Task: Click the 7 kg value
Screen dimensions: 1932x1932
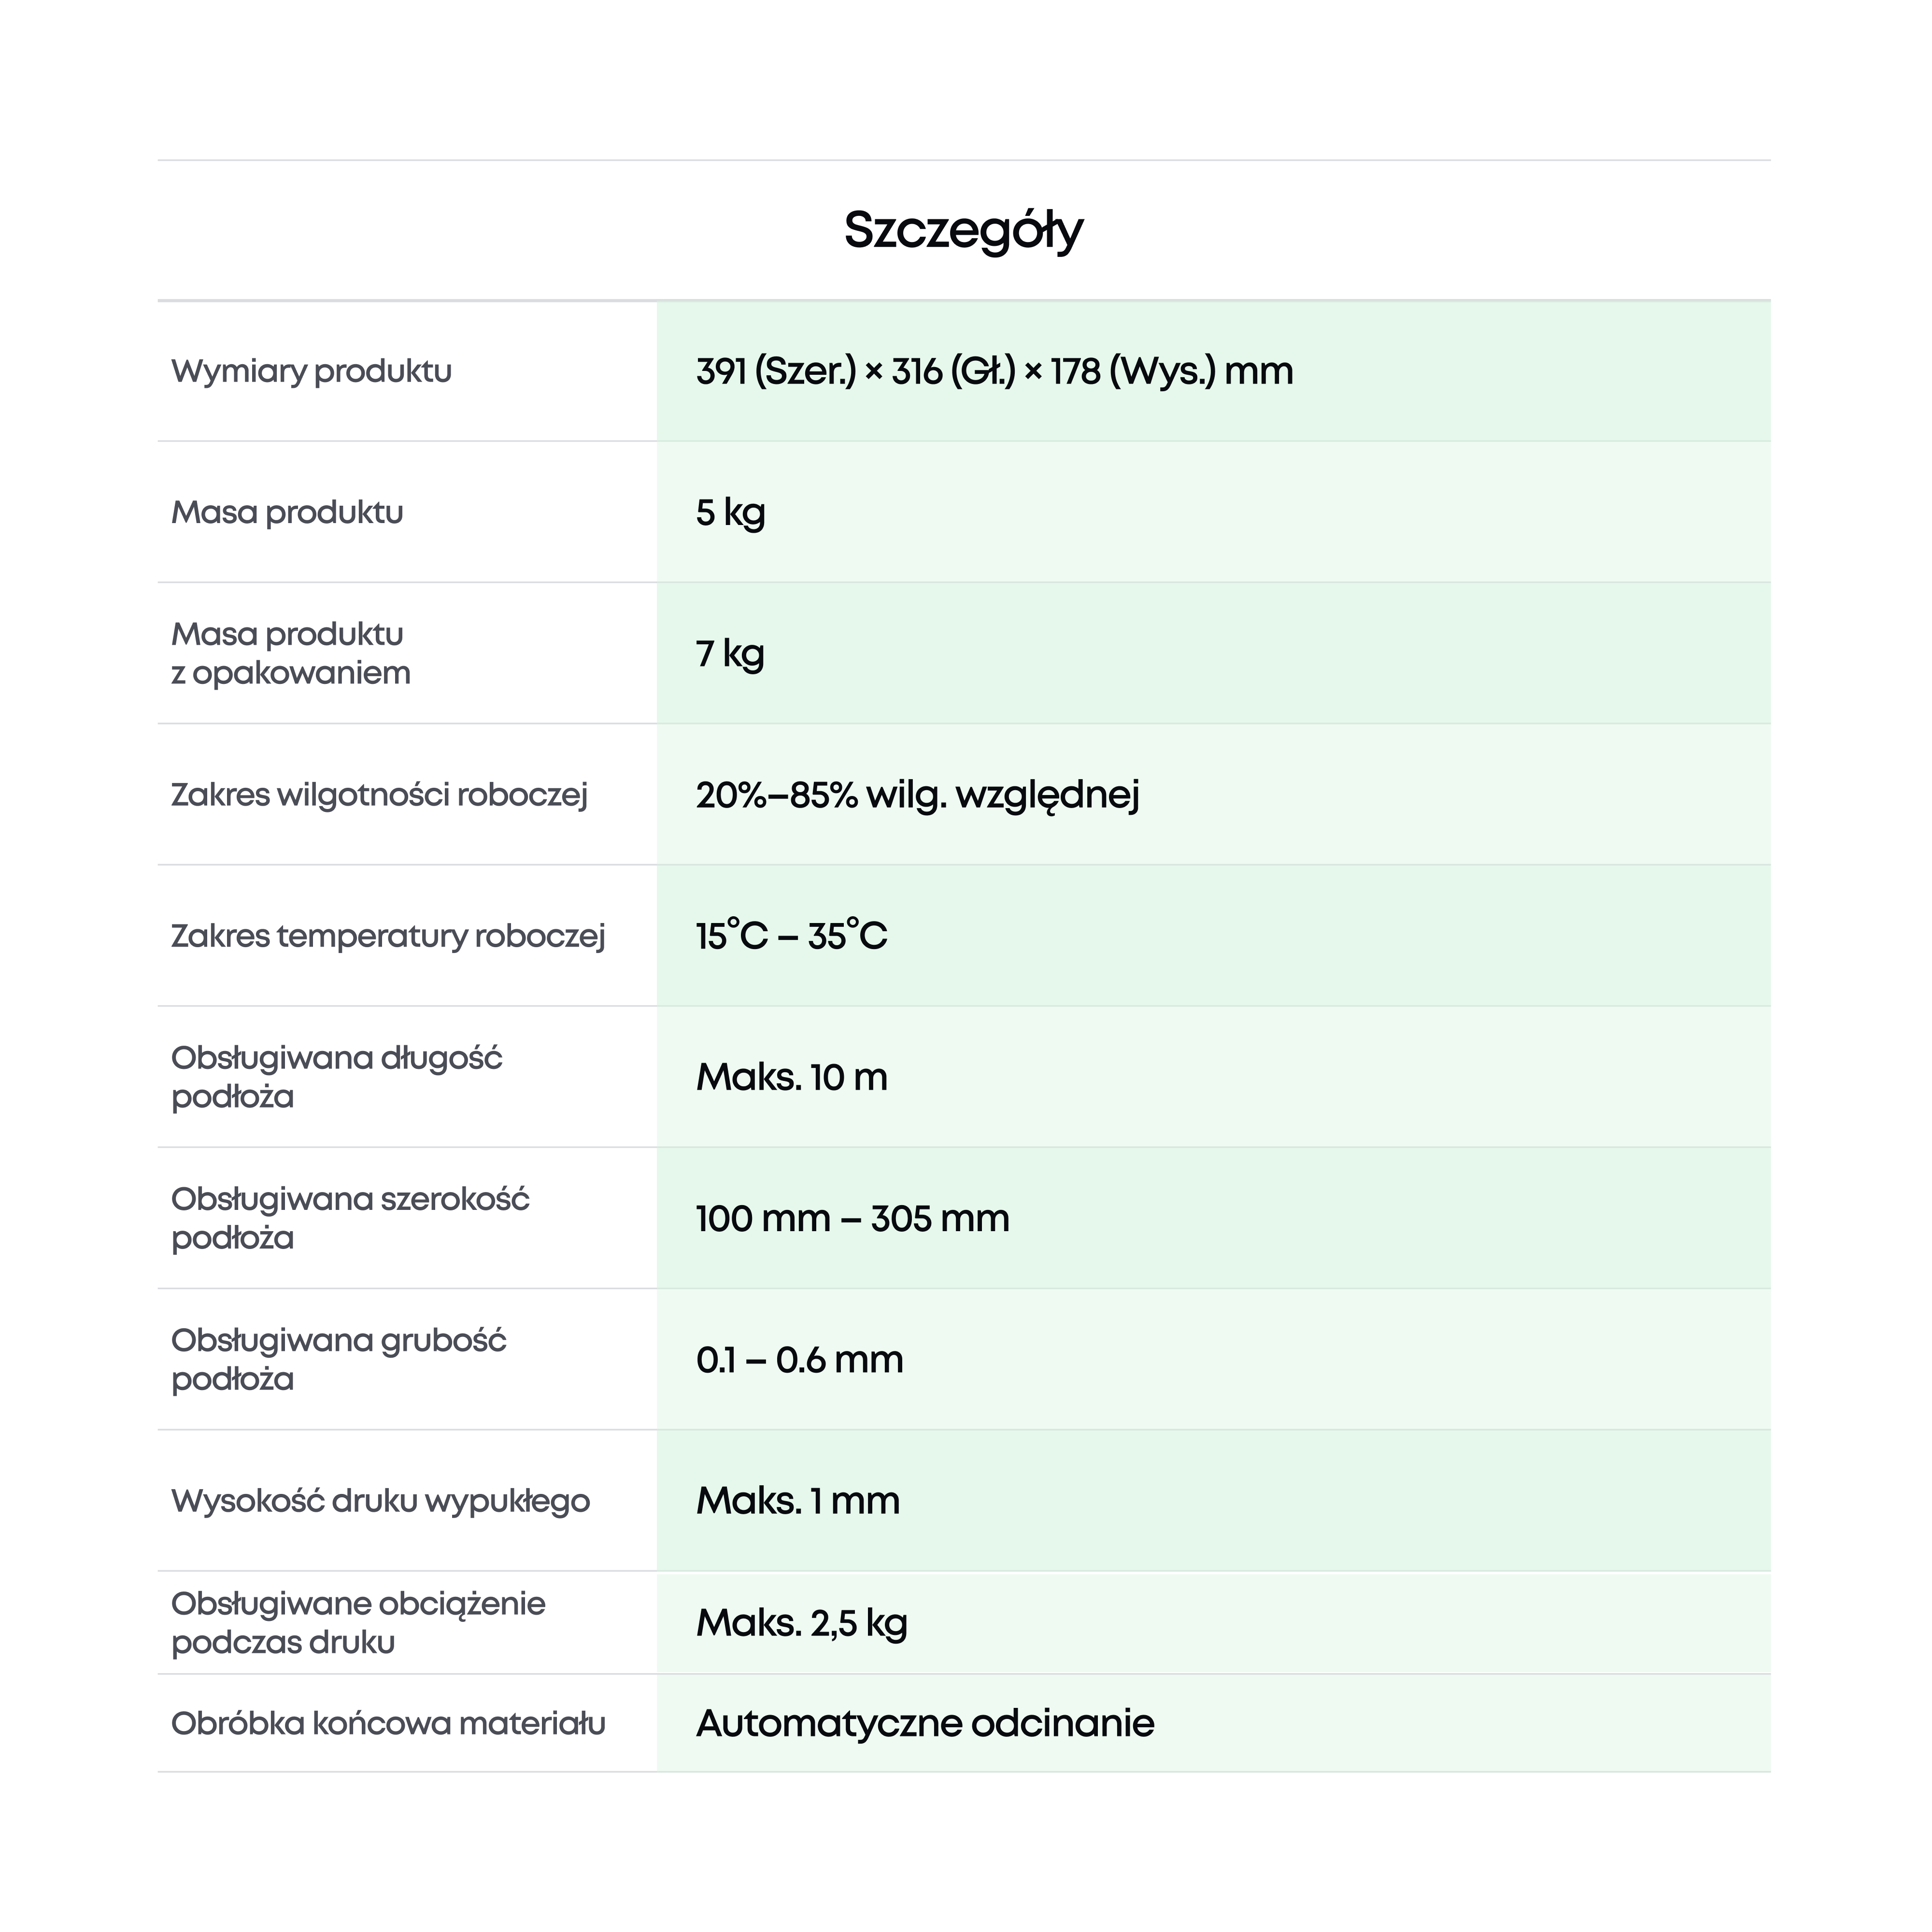Action: pyautogui.click(x=730, y=654)
